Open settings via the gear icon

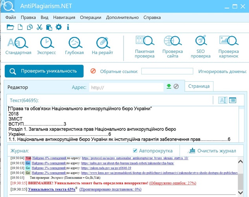[59, 27]
